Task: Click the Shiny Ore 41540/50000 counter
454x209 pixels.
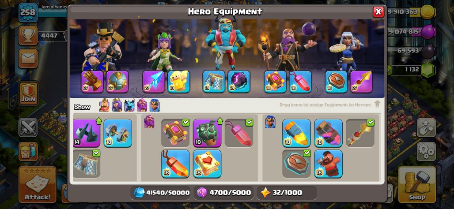Action: tap(162, 193)
